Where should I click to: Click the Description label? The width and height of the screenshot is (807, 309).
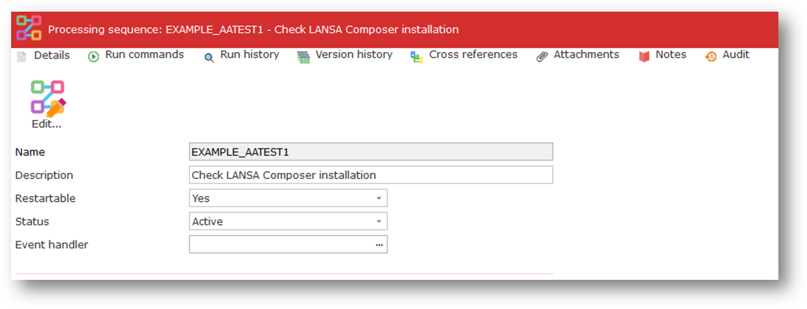click(45, 175)
